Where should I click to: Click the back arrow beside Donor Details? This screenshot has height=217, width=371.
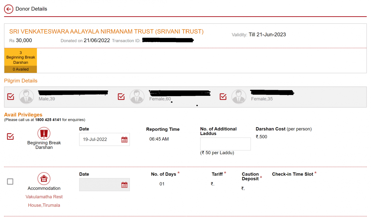[9, 9]
